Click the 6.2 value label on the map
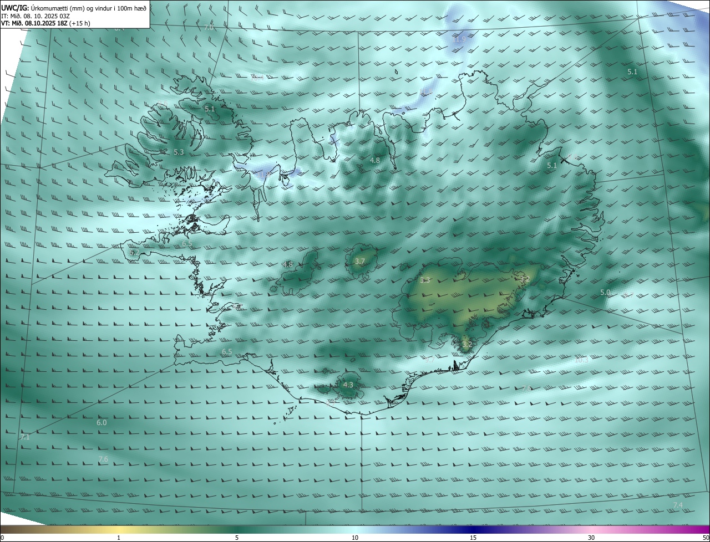Viewport: 710px width, 542px height. [134, 252]
